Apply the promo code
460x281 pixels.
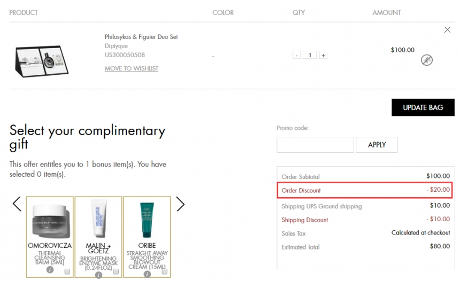[377, 145]
